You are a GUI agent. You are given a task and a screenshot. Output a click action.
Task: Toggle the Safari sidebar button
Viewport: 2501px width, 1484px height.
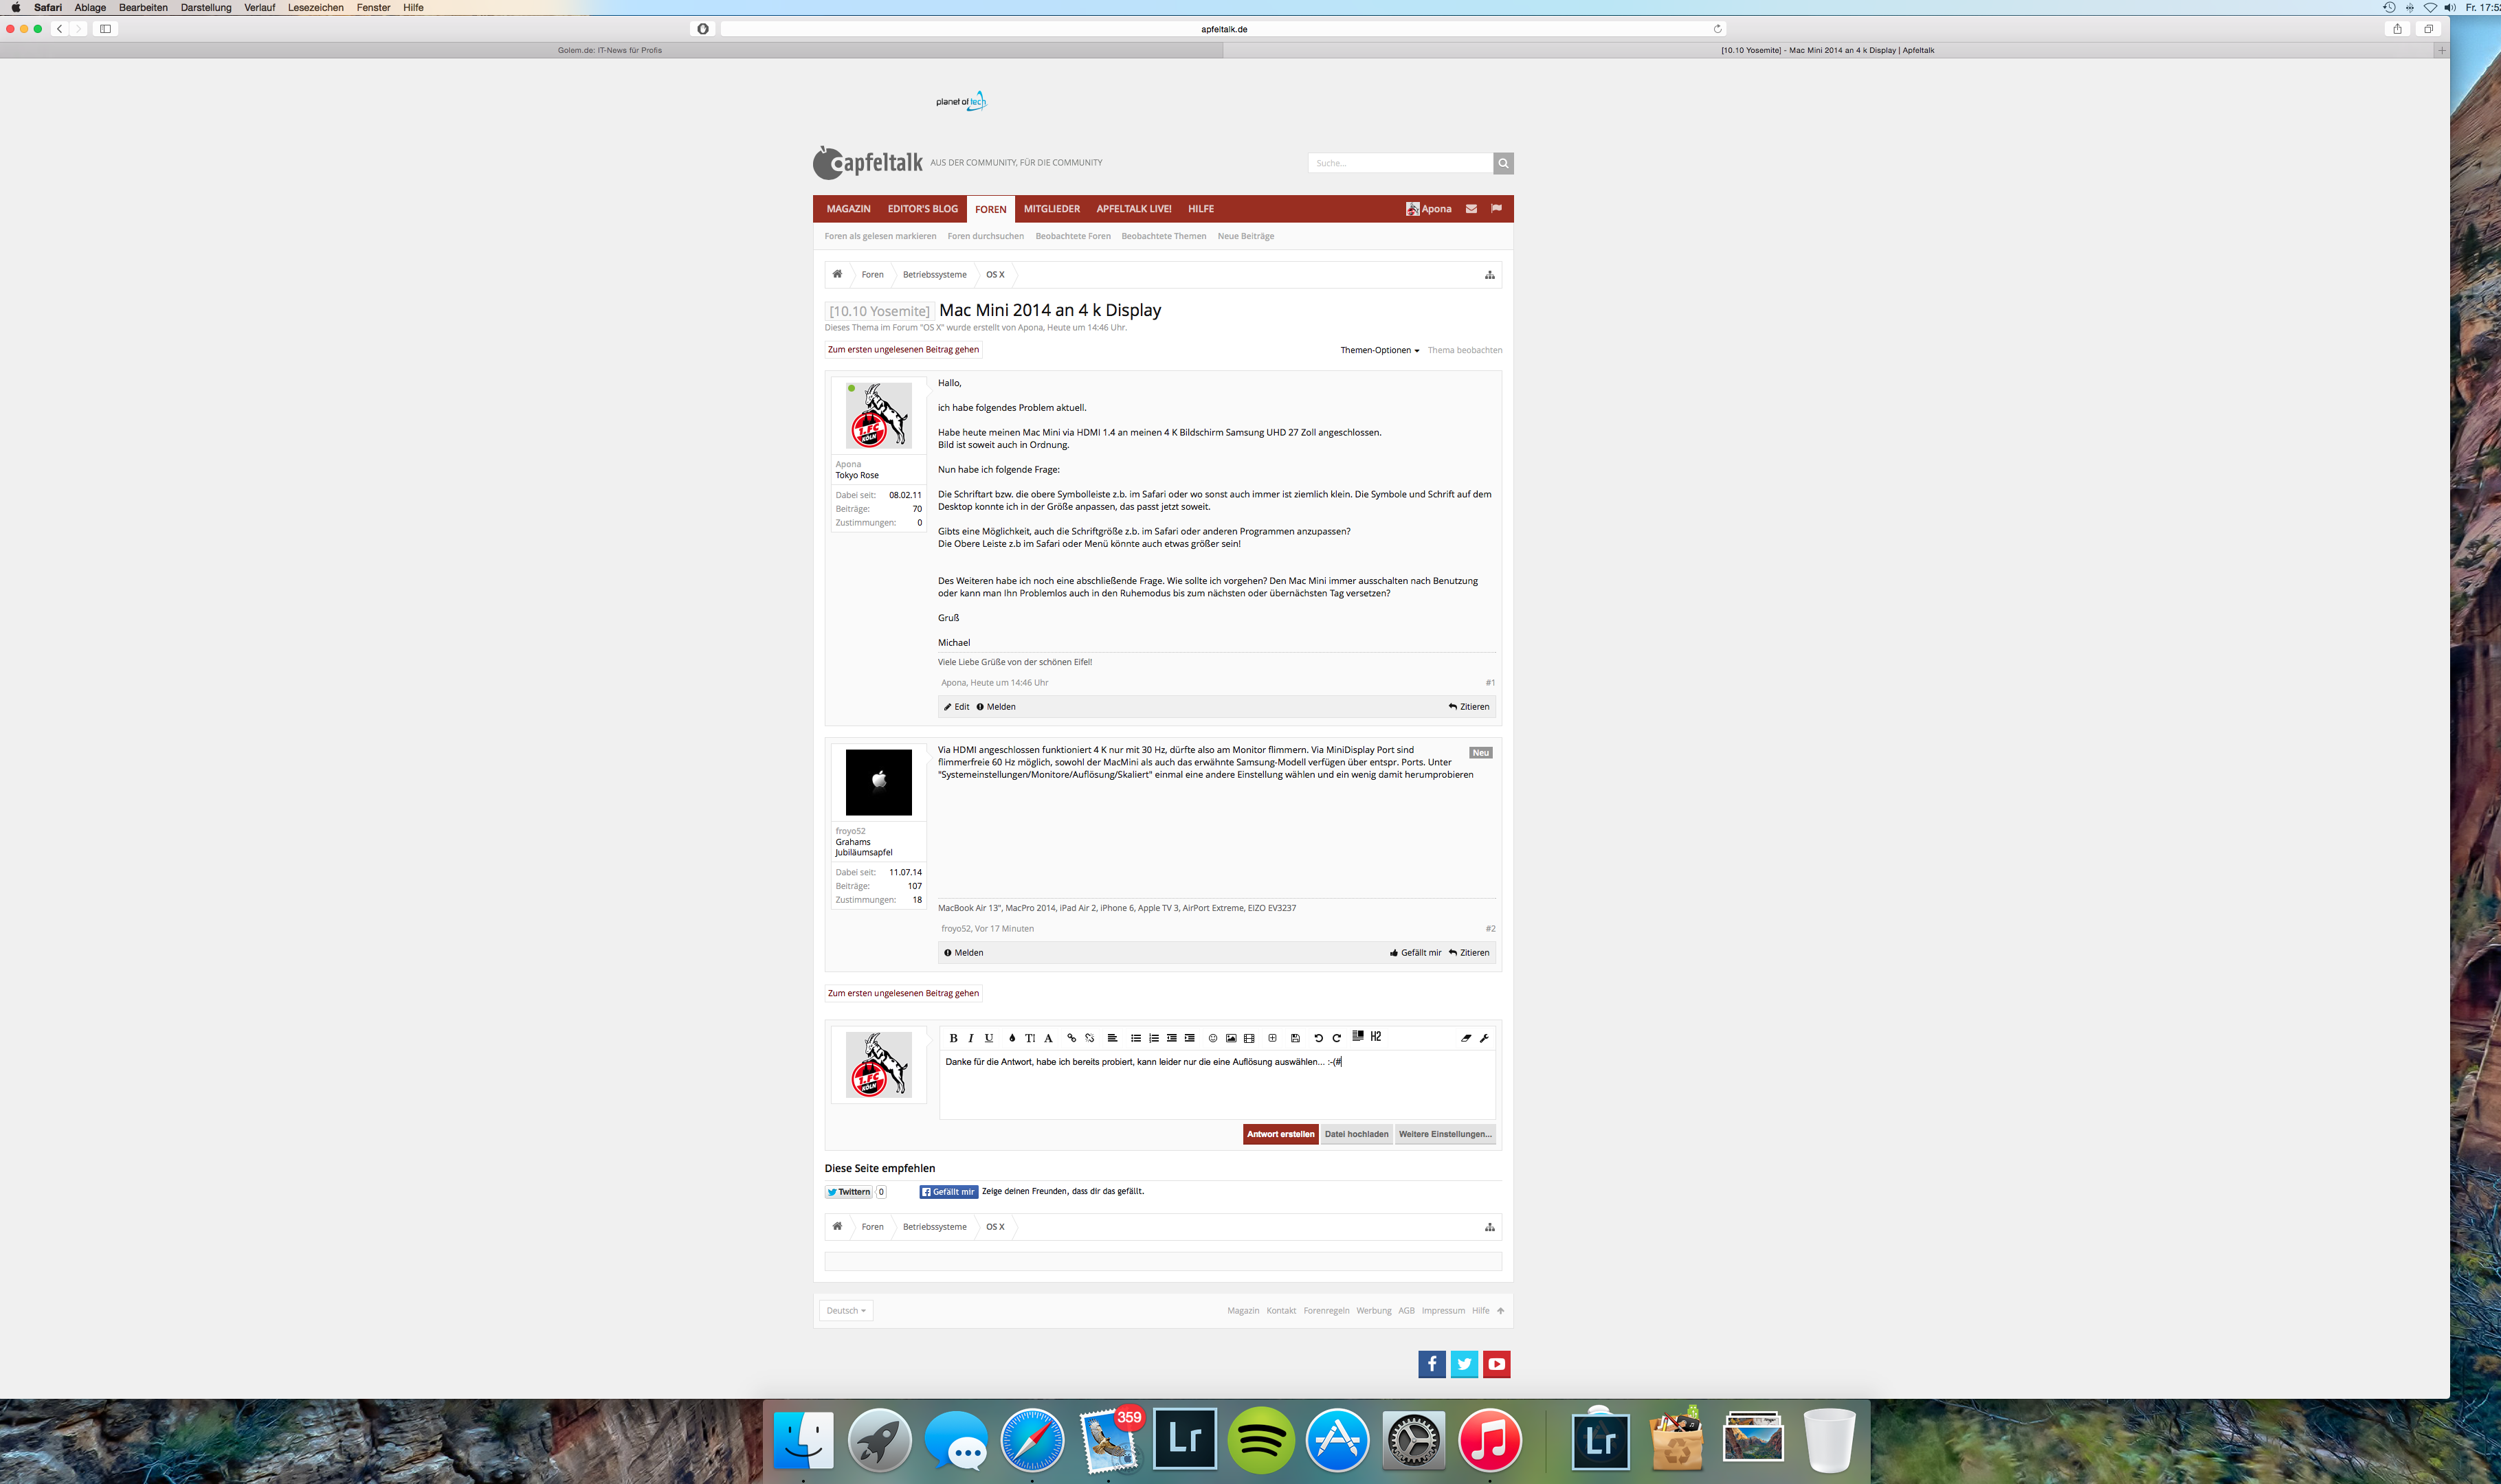pos(105,29)
